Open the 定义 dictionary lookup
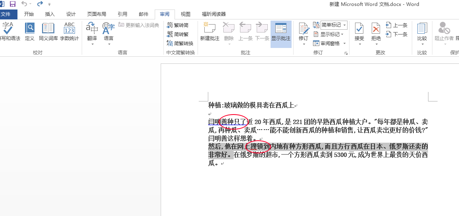Viewport: 459px width, 216px height. pyautogui.click(x=30, y=32)
